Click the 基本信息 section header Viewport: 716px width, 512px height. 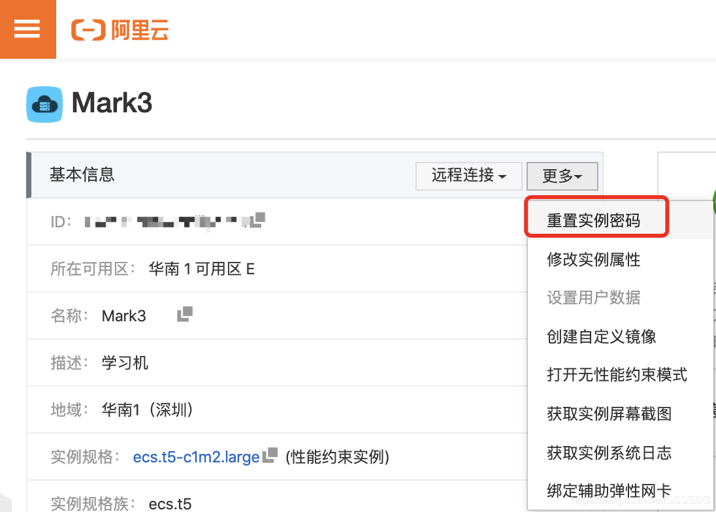(x=82, y=174)
